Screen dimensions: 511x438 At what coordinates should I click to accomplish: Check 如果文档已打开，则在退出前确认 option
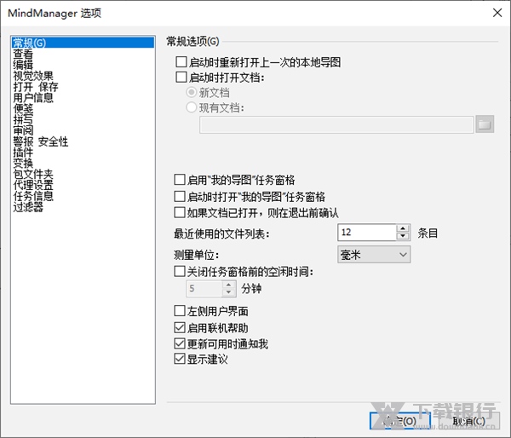pyautogui.click(x=180, y=213)
